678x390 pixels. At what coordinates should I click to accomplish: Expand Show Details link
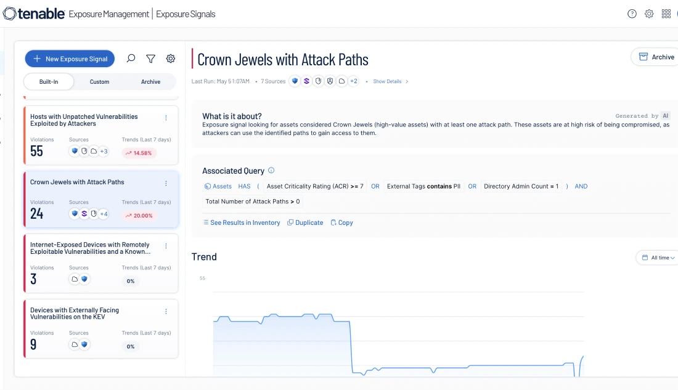(390, 81)
